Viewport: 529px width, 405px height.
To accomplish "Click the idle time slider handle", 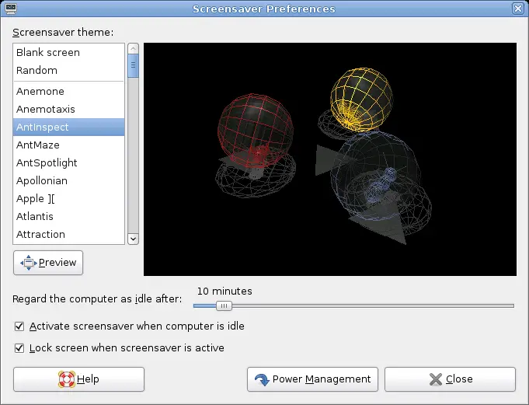I will coord(224,305).
